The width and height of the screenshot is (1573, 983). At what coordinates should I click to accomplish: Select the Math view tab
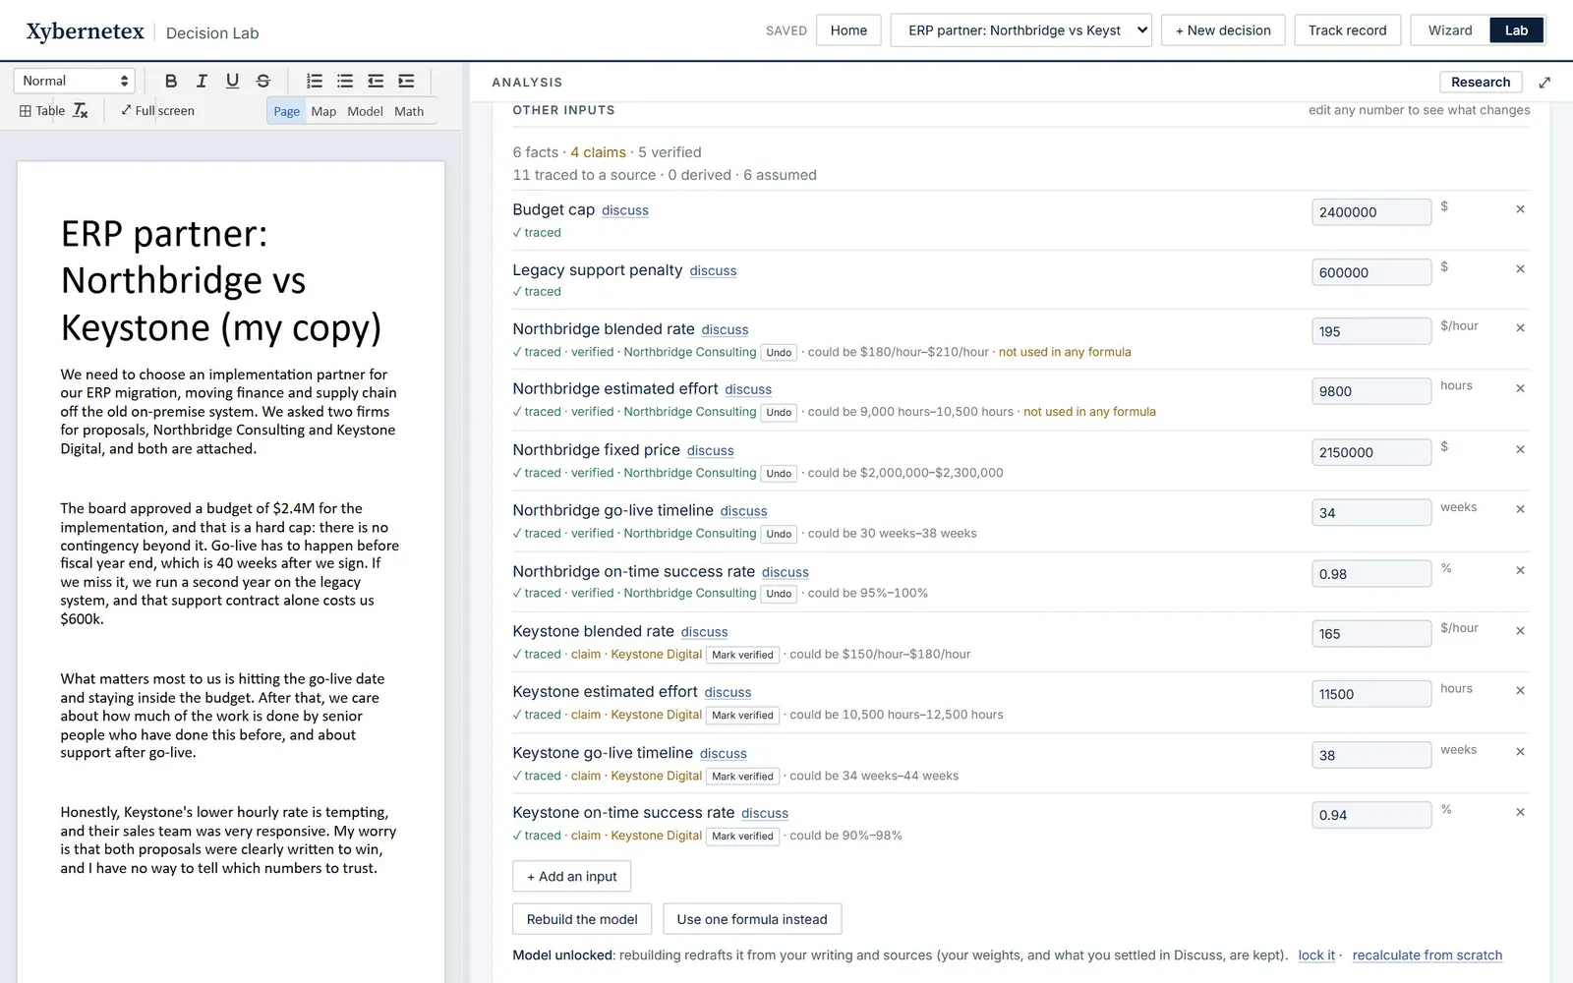tap(409, 111)
